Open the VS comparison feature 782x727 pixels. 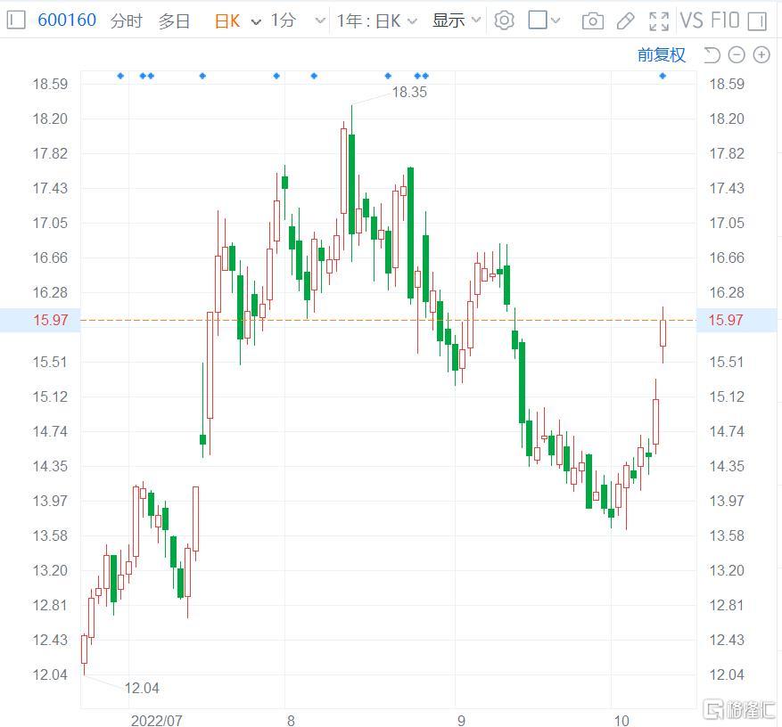(x=692, y=20)
